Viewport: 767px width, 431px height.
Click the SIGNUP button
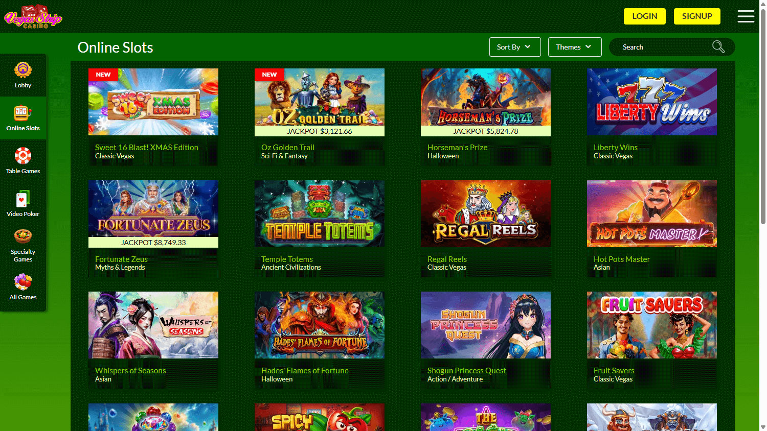point(697,16)
